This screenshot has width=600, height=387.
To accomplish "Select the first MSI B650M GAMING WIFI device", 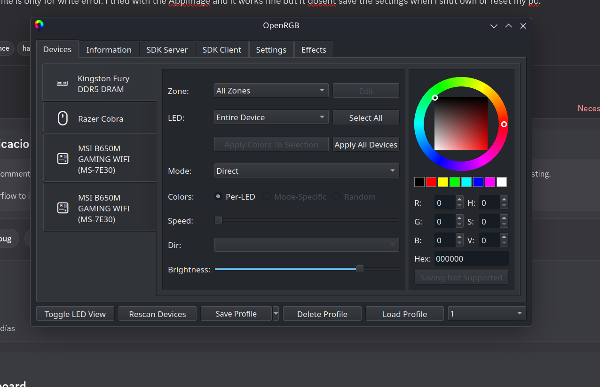I will [x=100, y=159].
